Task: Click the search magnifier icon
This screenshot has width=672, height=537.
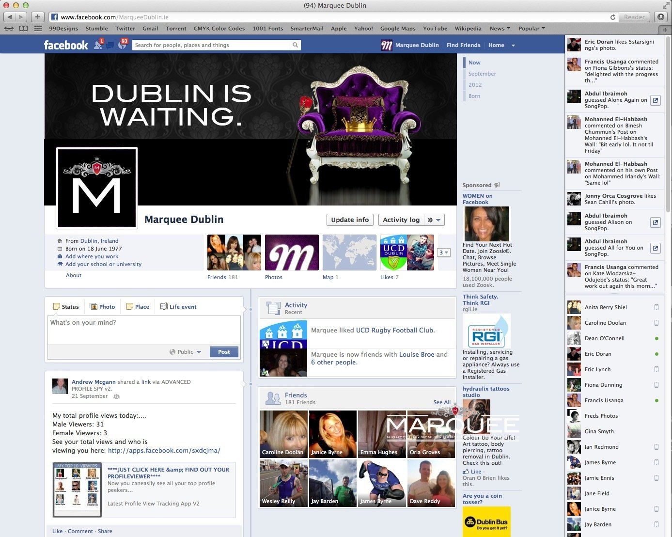Action: click(x=295, y=45)
